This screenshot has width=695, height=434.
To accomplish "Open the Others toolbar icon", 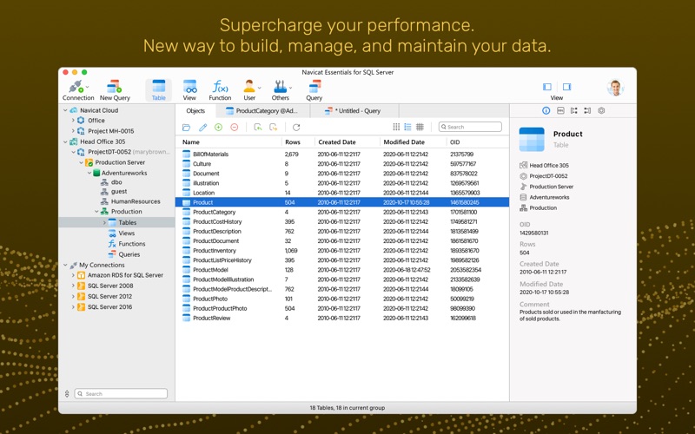I will tap(281, 90).
